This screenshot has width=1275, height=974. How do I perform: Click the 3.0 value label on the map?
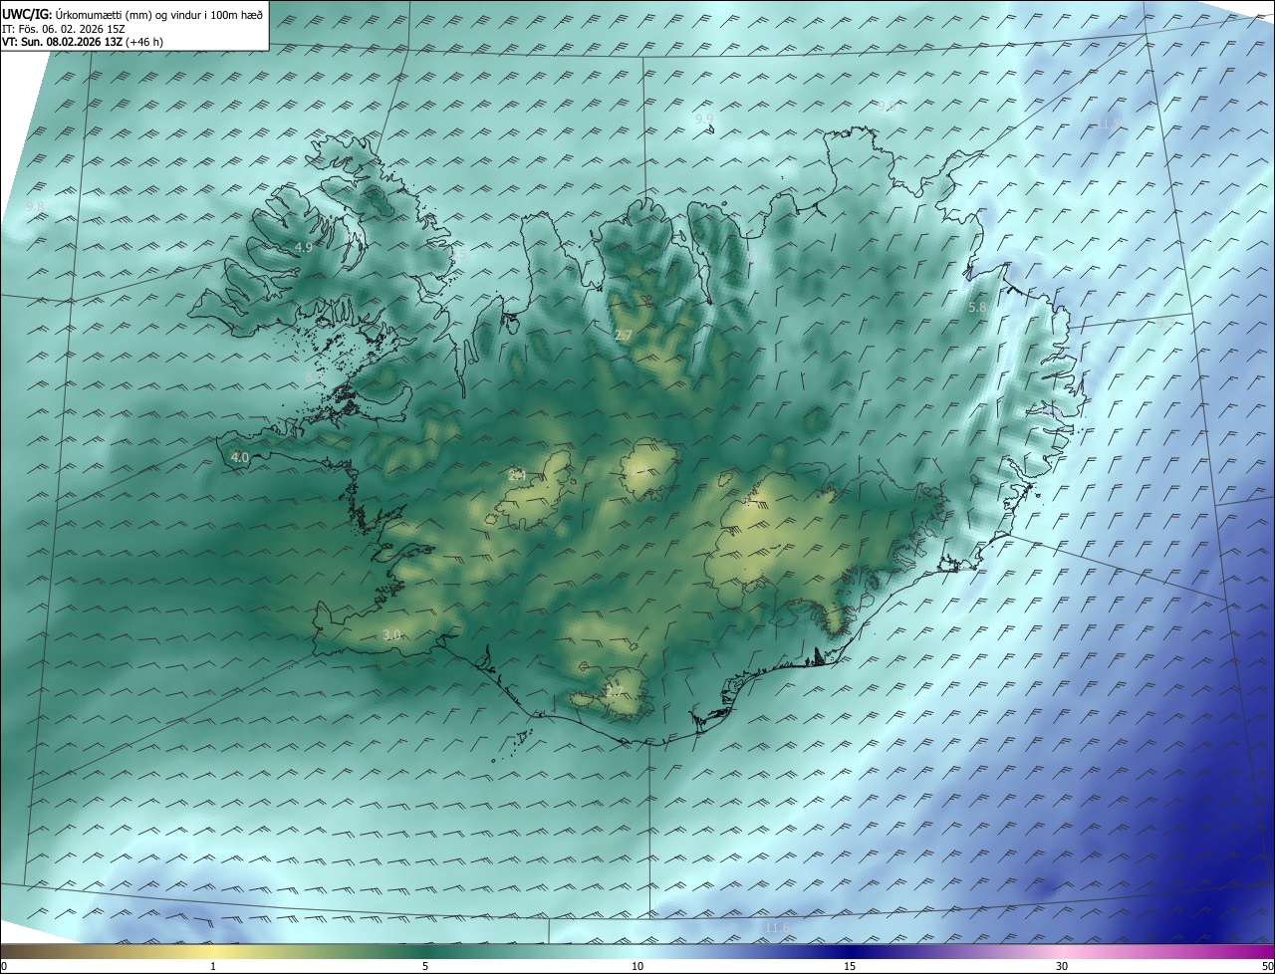click(391, 634)
